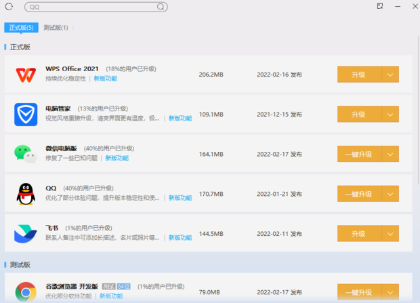Open 新版功能 link for 微信电脑版
The height and width of the screenshot is (303, 420).
tap(117, 158)
